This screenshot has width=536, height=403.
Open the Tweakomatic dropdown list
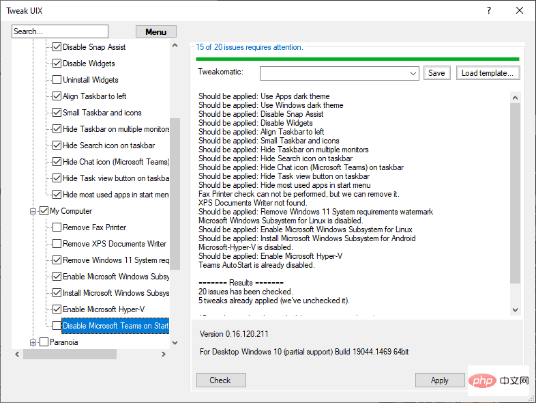(x=413, y=73)
